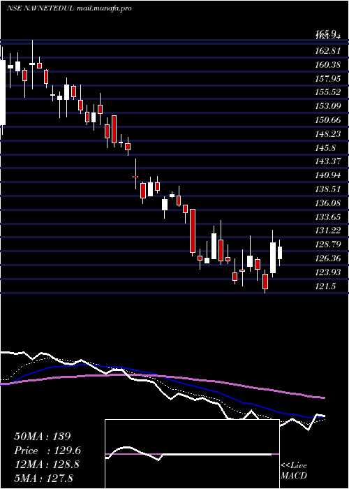
Task: Select the 133.65 price level label
Action: [x=327, y=217]
